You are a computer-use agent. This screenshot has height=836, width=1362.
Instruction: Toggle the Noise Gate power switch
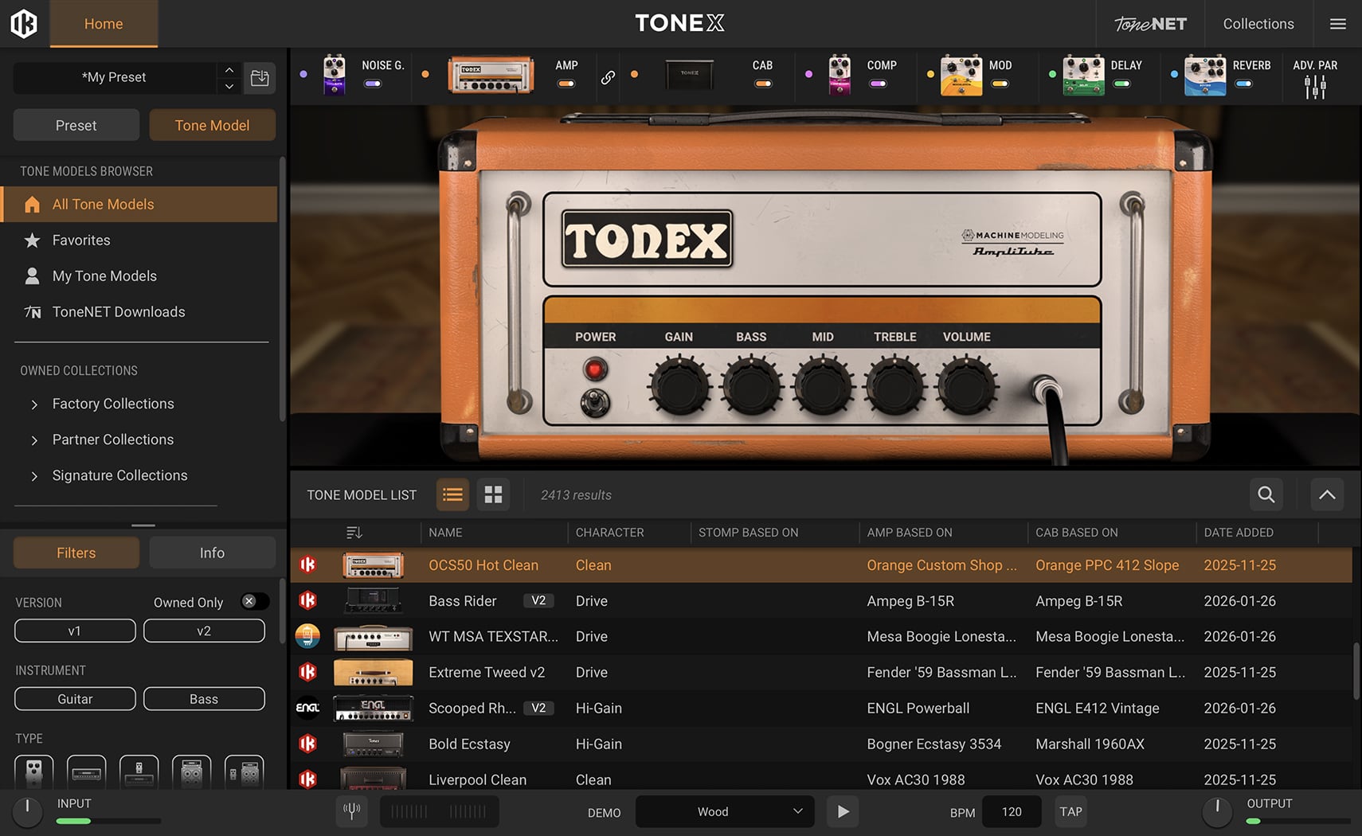click(373, 84)
